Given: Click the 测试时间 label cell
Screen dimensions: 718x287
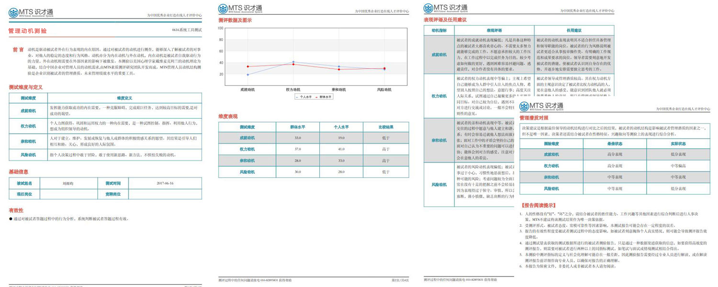Looking at the screenshot, I should (113, 183).
